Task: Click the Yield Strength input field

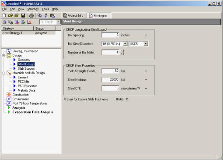Action: (x=110, y=71)
